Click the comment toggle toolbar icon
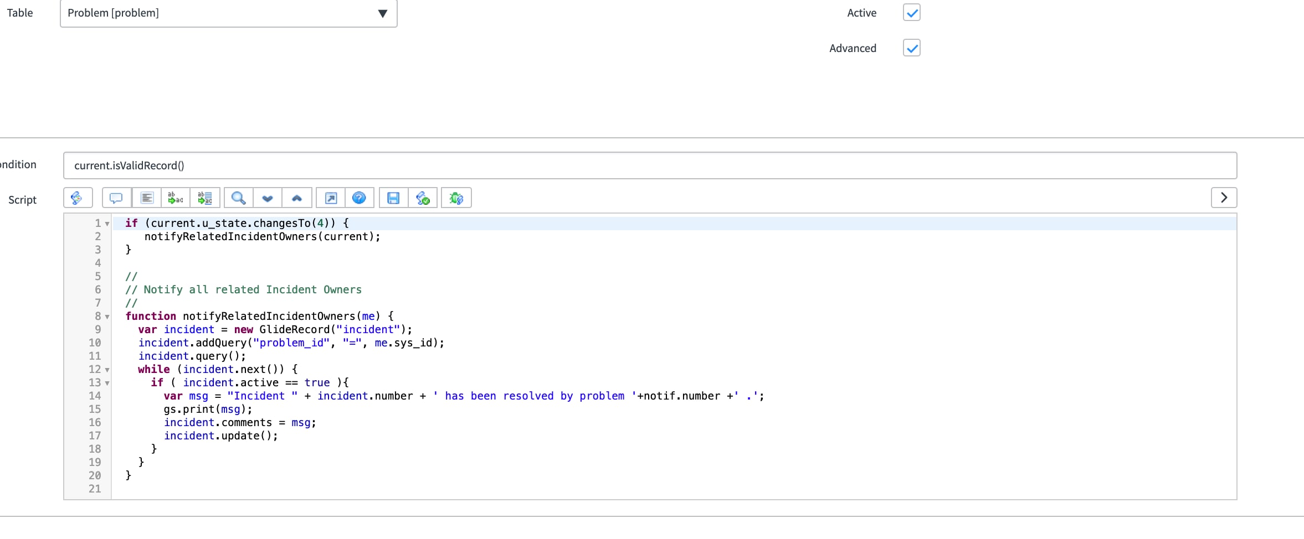 coord(116,198)
